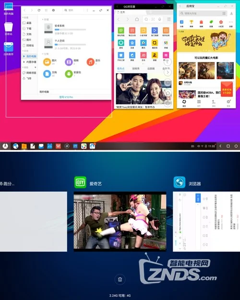Select the 看热点 tab in QQ browser

(x=121, y=69)
